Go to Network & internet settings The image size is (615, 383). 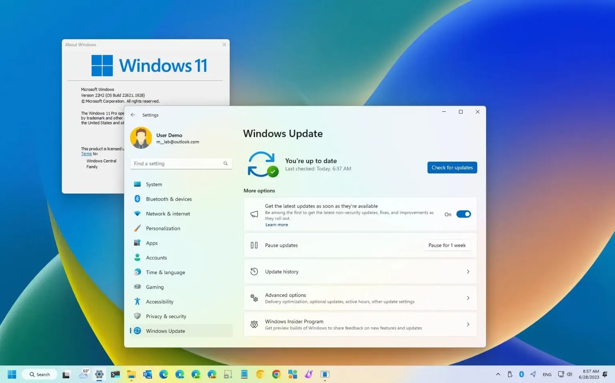[x=181, y=214]
